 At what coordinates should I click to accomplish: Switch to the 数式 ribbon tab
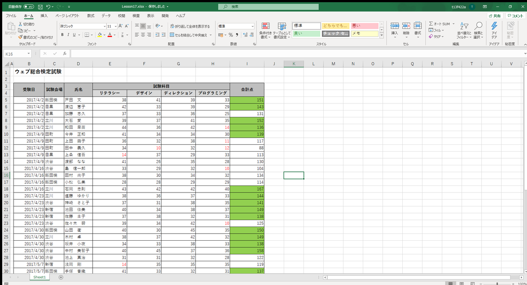(x=90, y=15)
